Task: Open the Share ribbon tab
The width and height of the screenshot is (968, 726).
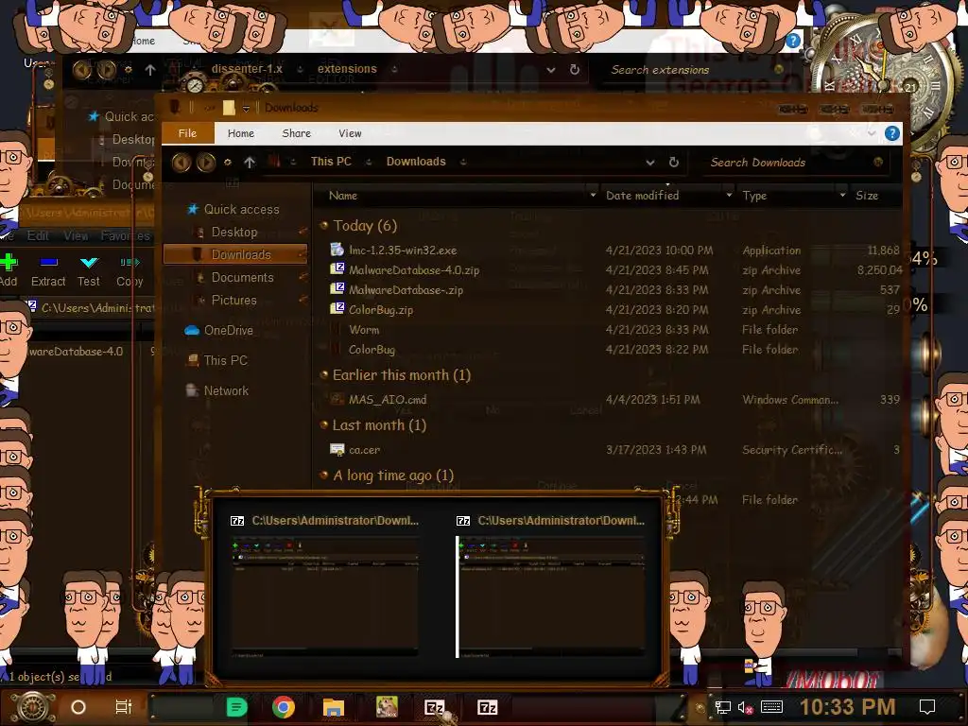Action: point(296,133)
